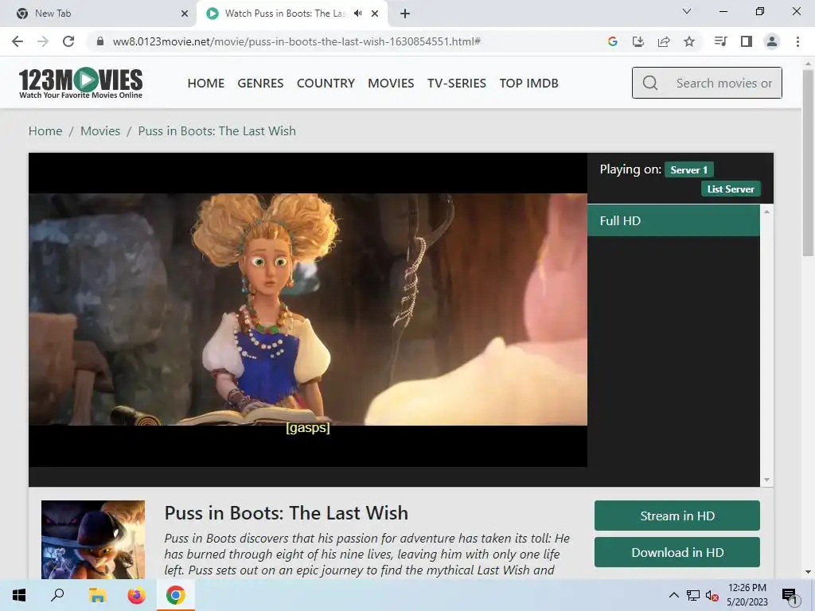Go to the TV-SERIES section

pos(457,83)
